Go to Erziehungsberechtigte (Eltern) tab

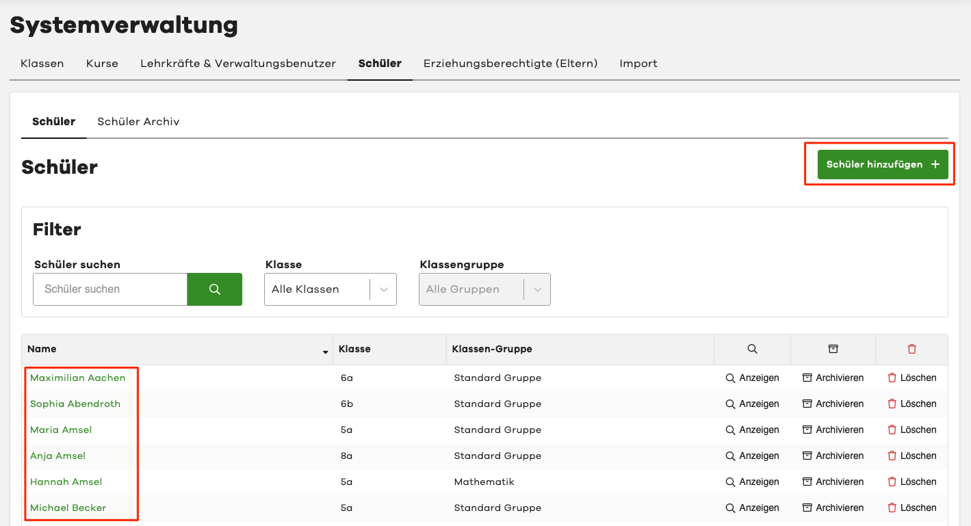pos(510,64)
